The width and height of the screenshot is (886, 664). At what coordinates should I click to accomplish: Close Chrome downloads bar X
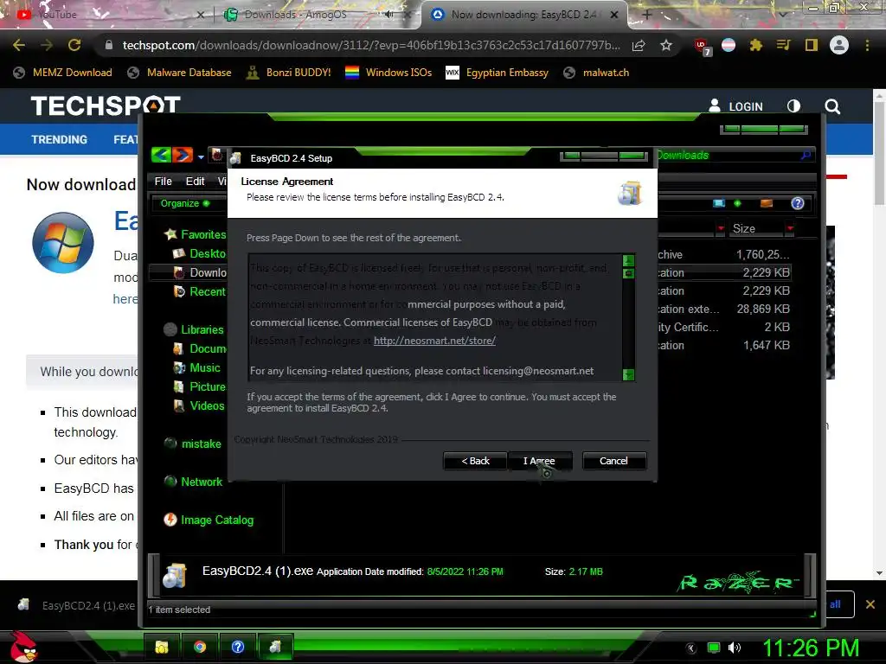point(870,604)
